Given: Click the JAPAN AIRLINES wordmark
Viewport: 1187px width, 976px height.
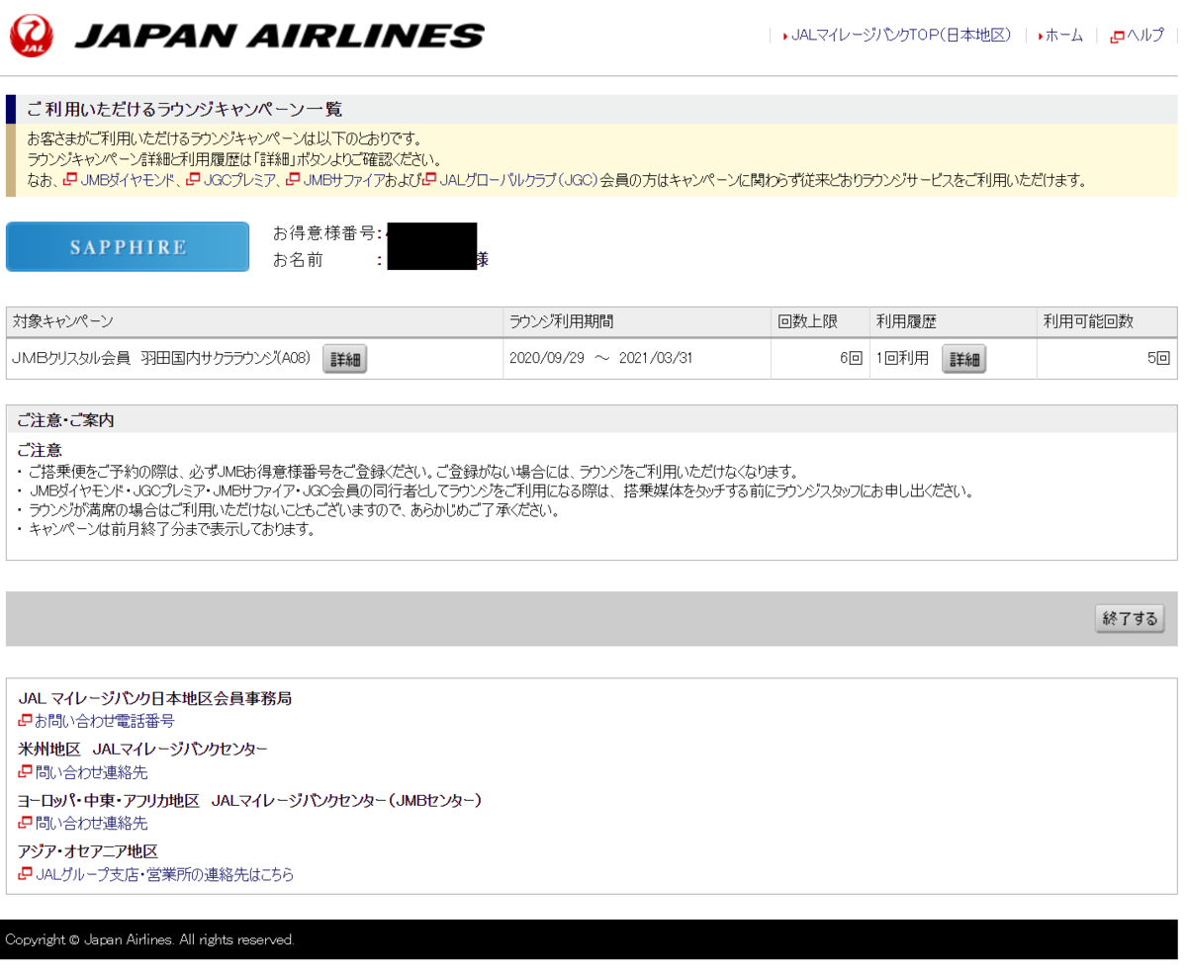Looking at the screenshot, I should click(279, 37).
